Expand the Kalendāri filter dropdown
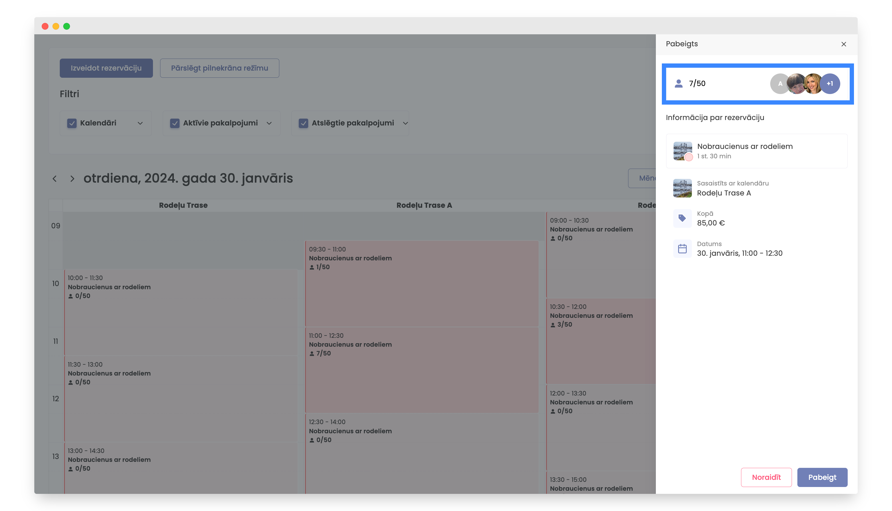The height and width of the screenshot is (511, 892). click(140, 123)
